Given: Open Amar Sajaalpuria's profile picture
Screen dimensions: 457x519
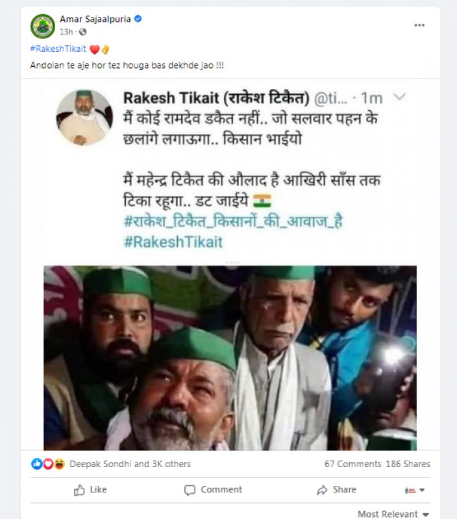Looking at the screenshot, I should [x=43, y=25].
